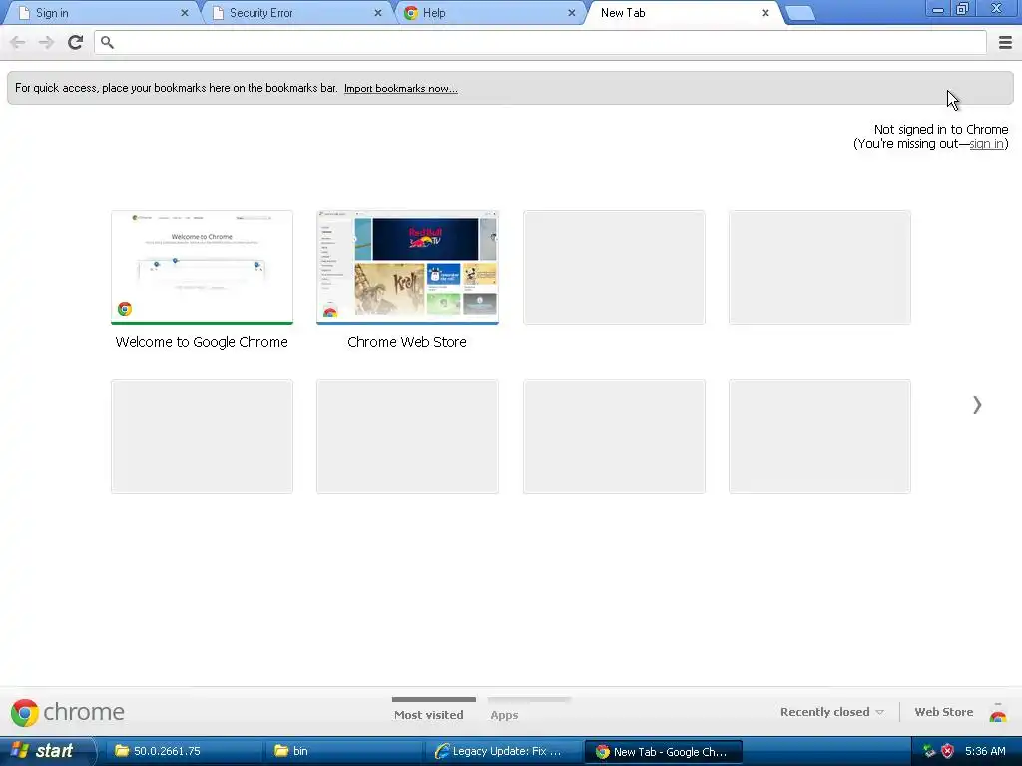
Task: Click the Not signed in to Chrome text
Action: tap(940, 129)
